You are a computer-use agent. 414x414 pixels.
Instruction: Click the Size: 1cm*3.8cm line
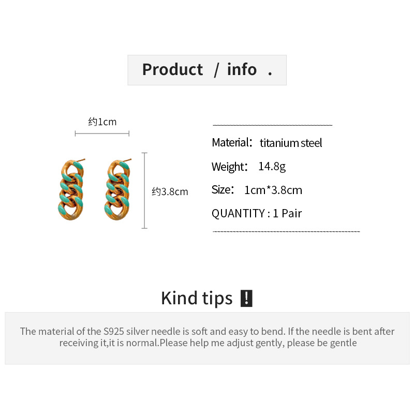[257, 190]
